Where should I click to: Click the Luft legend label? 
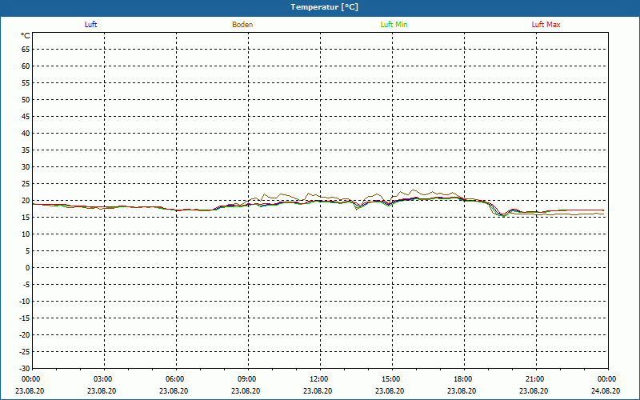pos(90,25)
